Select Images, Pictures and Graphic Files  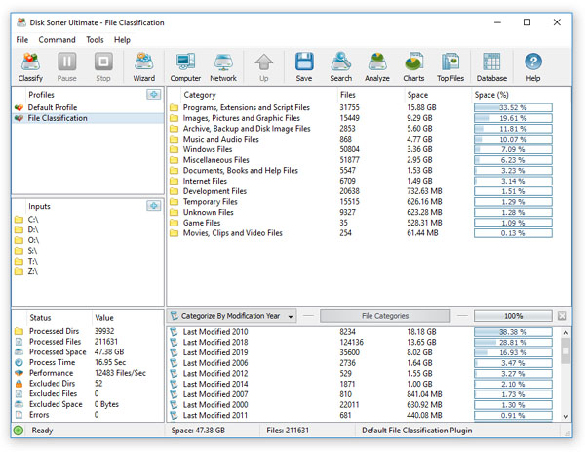coord(242,118)
